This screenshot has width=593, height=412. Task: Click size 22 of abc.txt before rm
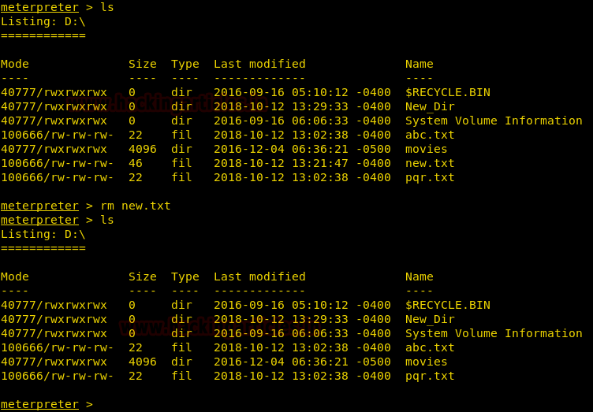tap(136, 135)
